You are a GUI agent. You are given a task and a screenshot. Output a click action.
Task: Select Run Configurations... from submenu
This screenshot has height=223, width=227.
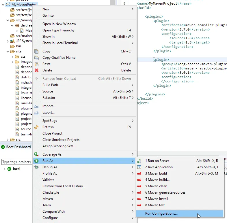point(161,213)
